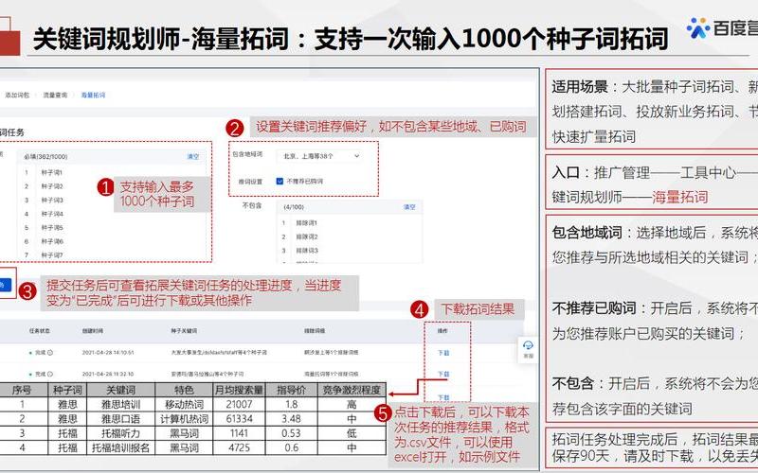This screenshot has width=758, height=473.
Task: Click the 月均搜索量 header in sample table
Action: point(240,390)
